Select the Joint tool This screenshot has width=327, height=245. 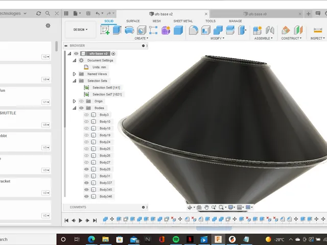[270, 30]
